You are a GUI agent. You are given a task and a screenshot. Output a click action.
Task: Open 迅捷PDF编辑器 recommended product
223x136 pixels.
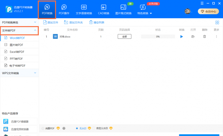click(x=20, y=122)
